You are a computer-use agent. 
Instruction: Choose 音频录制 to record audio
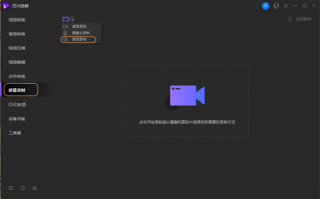[x=78, y=40]
